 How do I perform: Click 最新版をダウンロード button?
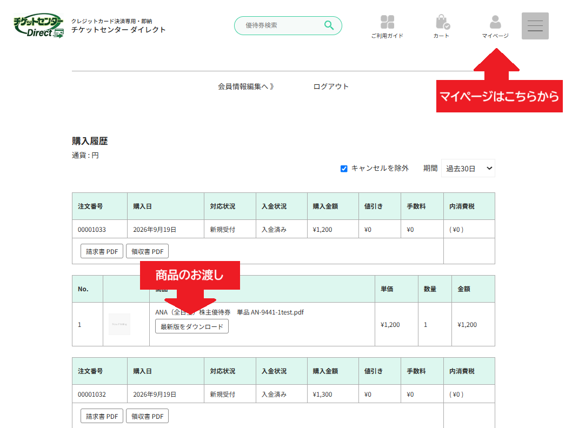tap(192, 326)
